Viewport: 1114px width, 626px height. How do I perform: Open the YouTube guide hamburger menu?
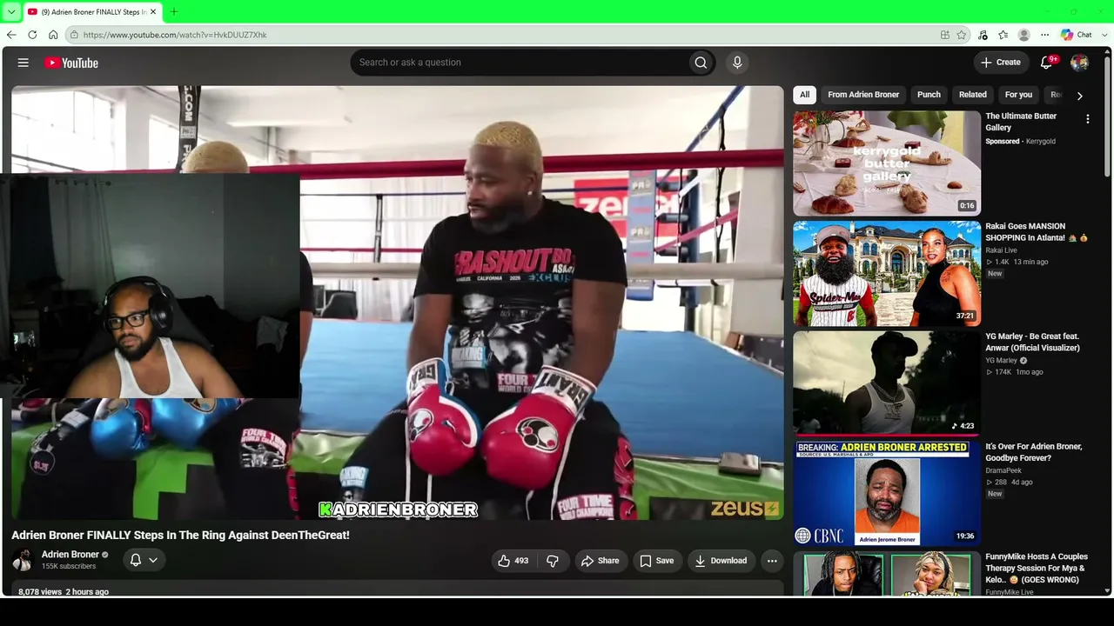pyautogui.click(x=23, y=63)
